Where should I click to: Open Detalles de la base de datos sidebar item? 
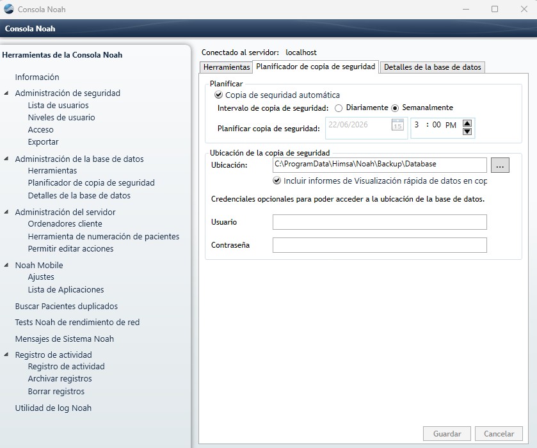pos(79,195)
